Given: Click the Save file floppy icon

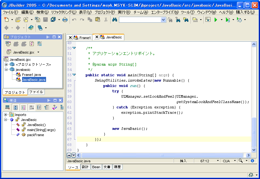Looking at the screenshot, I should pos(45,20).
